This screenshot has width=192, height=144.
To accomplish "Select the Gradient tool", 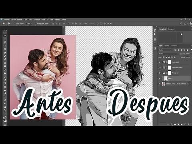I will pyautogui.click(x=5, y=83).
